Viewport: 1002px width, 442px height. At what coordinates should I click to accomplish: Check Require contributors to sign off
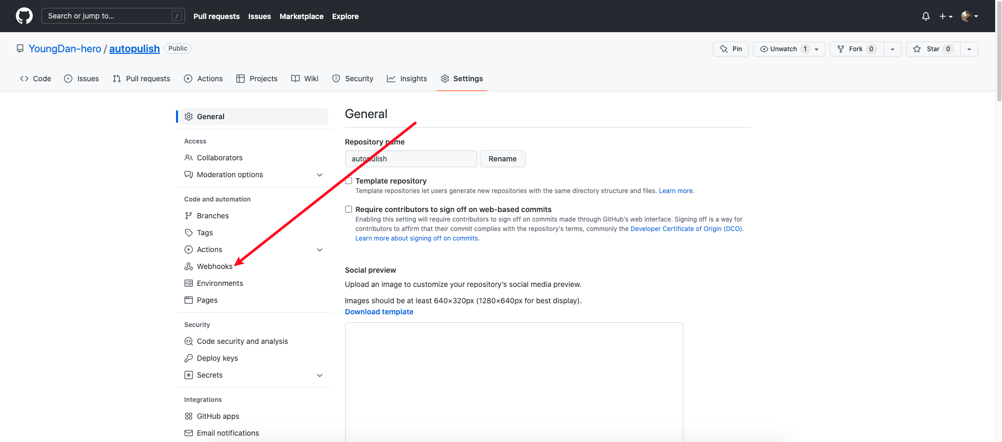349,209
